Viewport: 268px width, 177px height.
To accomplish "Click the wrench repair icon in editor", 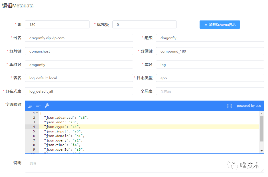I will click(47, 106).
